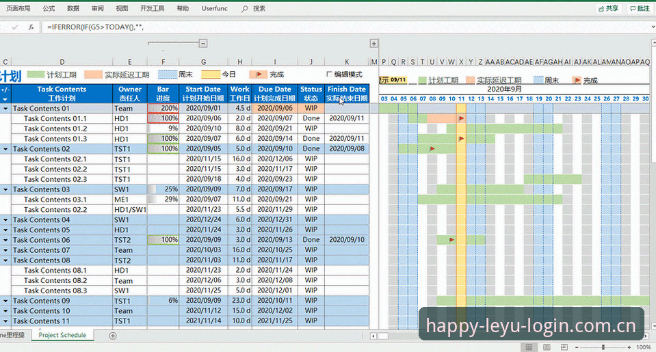Image resolution: width=656 pixels, height=352 pixels.
Task: Expand column group with plus button
Action: (x=374, y=43)
